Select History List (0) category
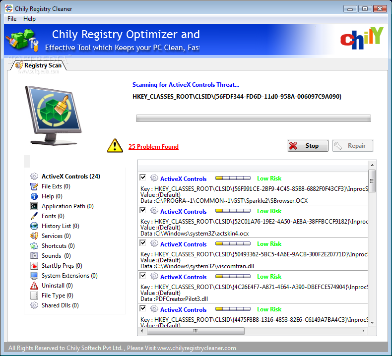This screenshot has height=356, width=392. pyautogui.click(x=60, y=226)
